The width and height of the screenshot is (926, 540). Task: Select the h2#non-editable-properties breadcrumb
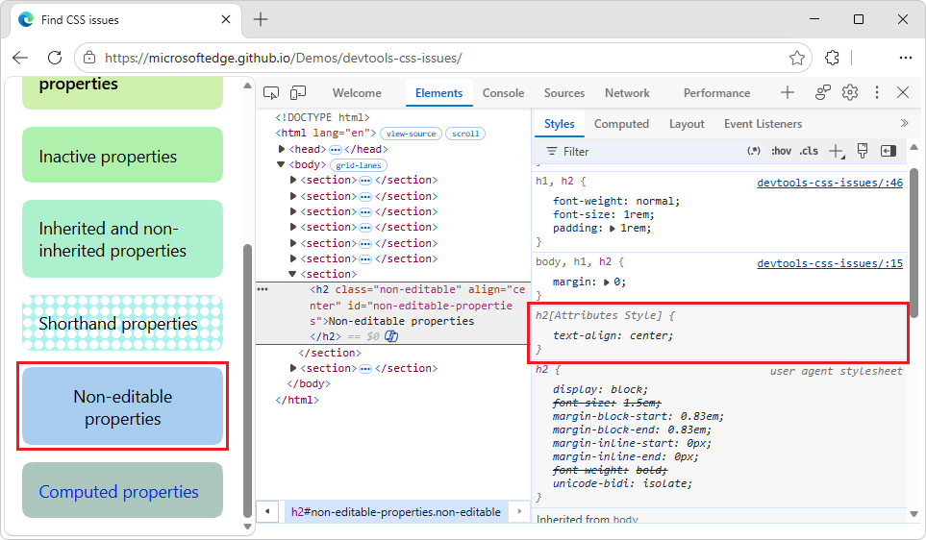point(395,512)
